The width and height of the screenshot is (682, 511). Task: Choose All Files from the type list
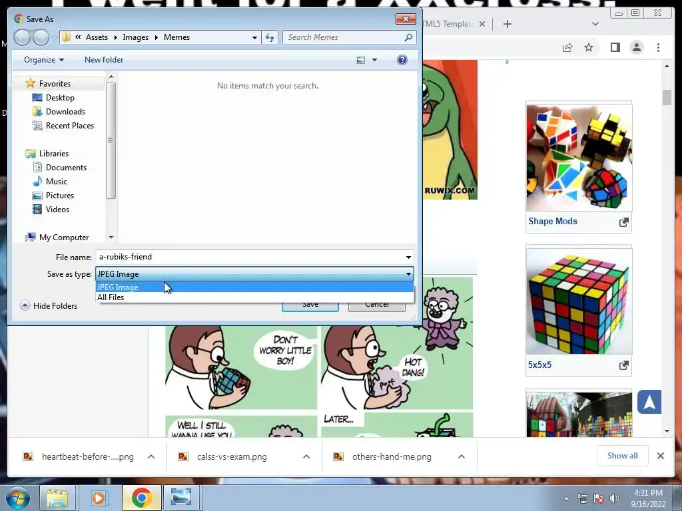click(x=254, y=297)
